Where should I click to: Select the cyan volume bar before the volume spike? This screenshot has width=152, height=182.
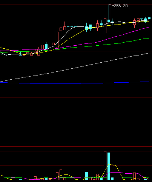(x=87, y=176)
